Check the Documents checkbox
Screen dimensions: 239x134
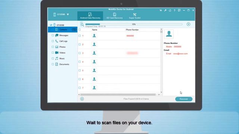tap(53, 64)
